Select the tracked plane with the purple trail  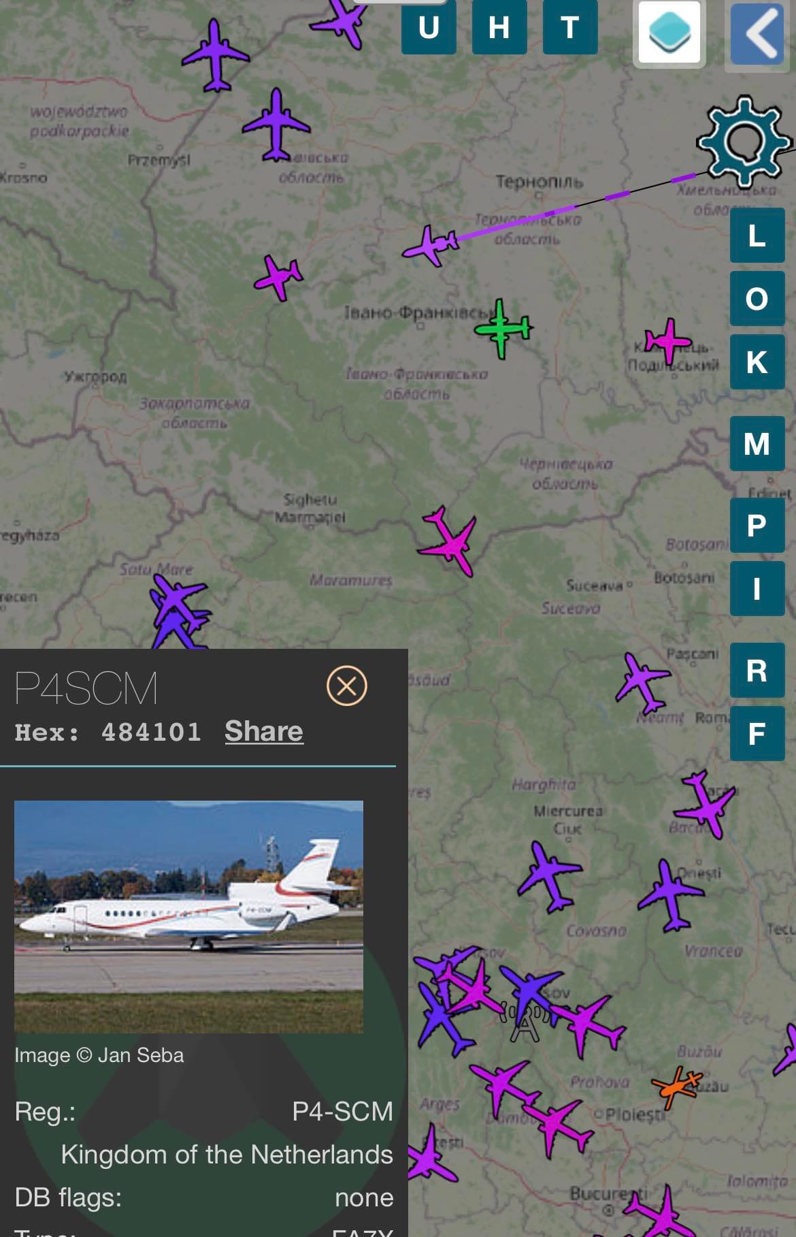(430, 245)
